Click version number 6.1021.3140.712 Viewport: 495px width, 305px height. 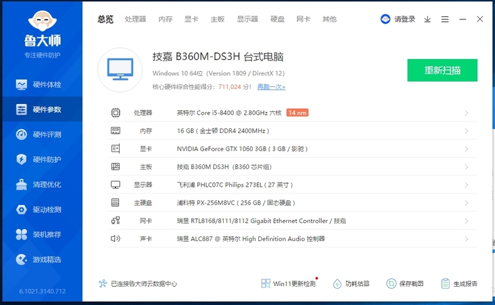42,291
